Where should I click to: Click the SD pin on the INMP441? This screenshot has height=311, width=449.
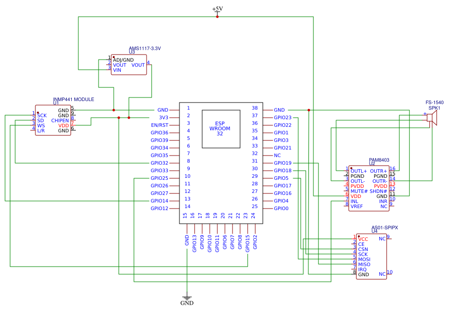point(40,121)
